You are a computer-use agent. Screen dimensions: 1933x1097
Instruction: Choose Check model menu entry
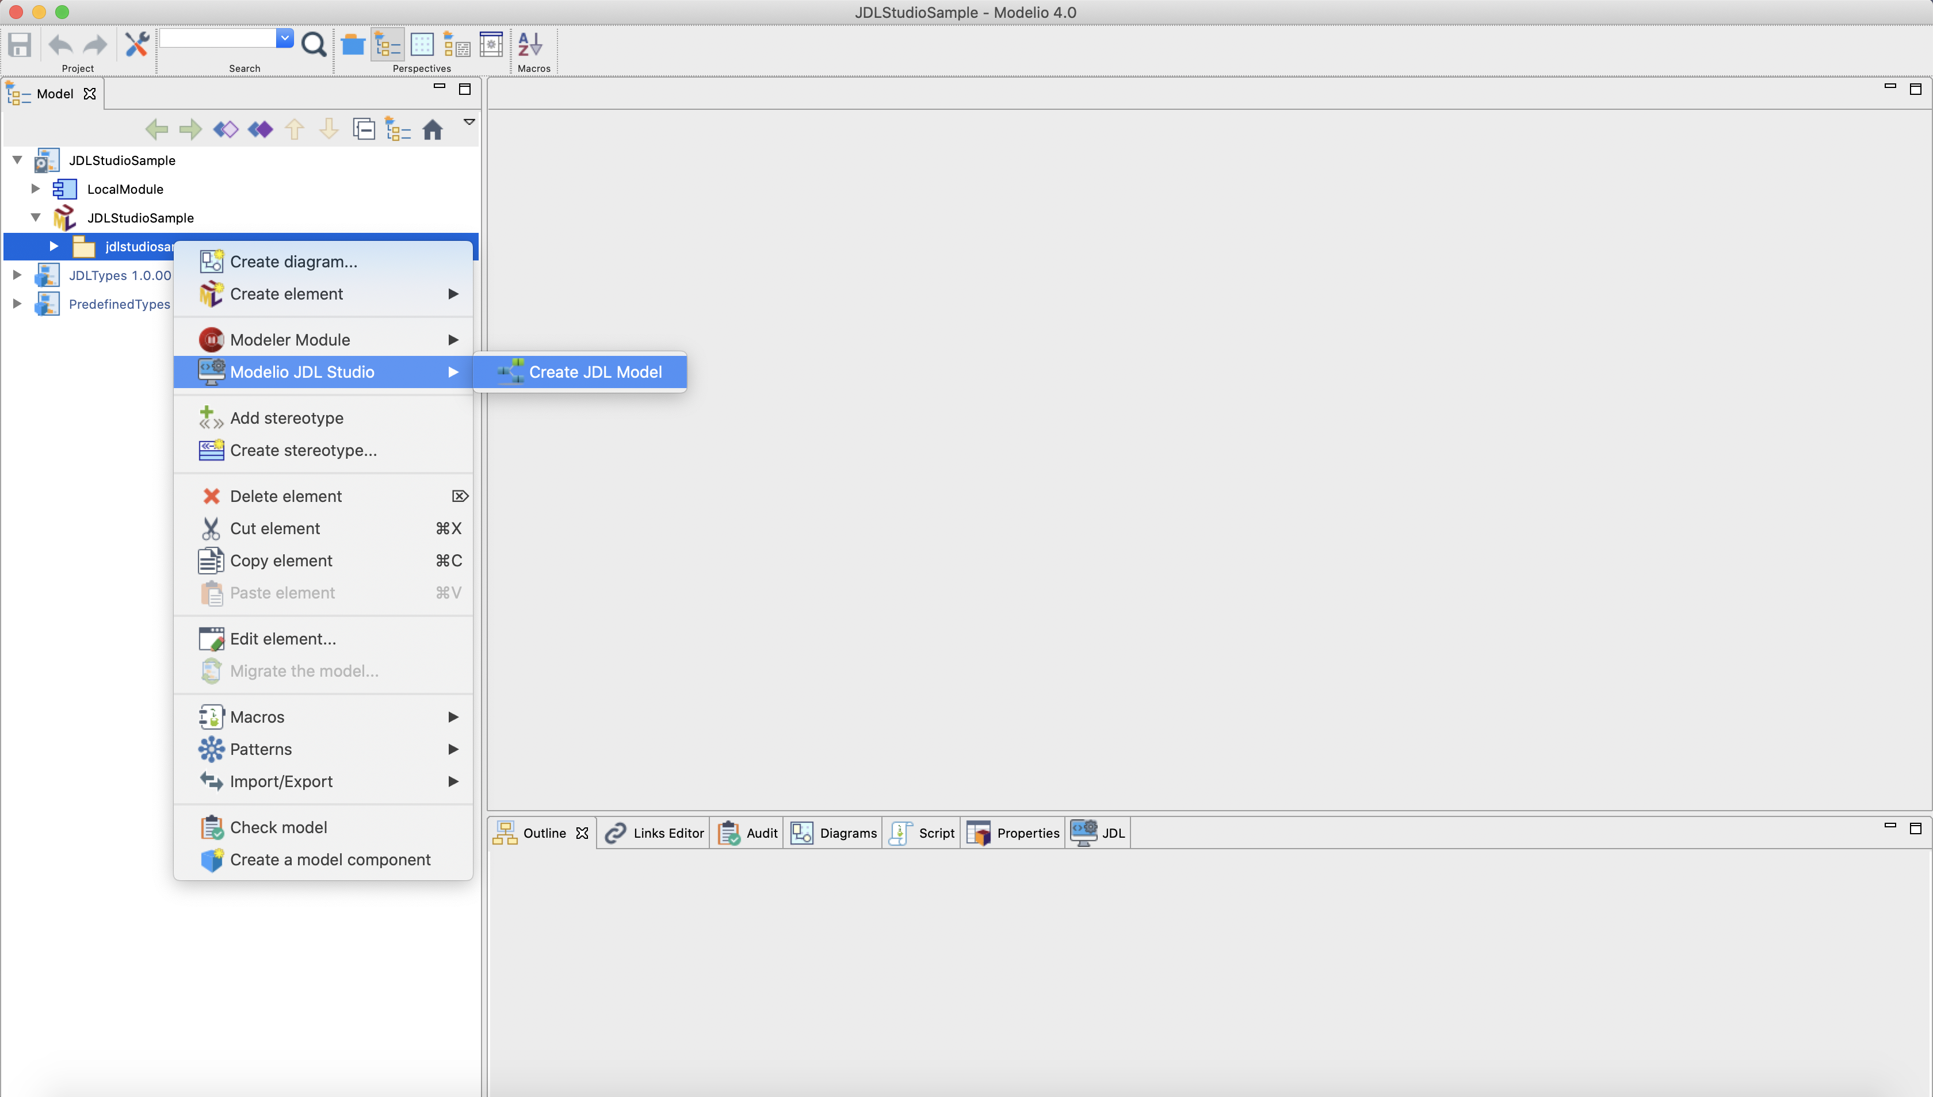pos(323,828)
